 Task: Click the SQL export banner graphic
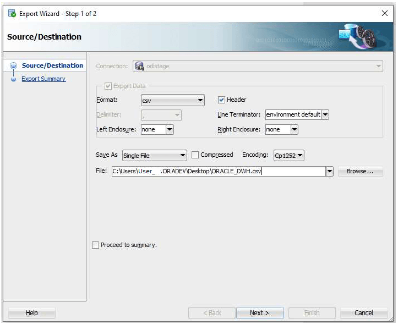357,36
